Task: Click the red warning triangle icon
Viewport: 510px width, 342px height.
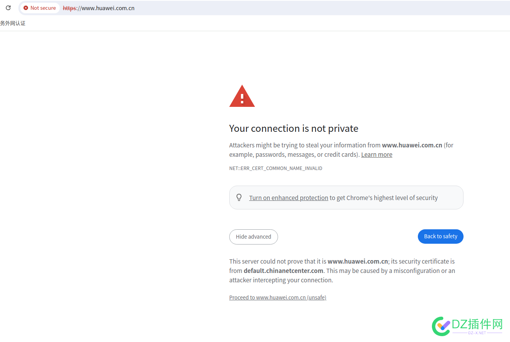Action: pos(242,96)
